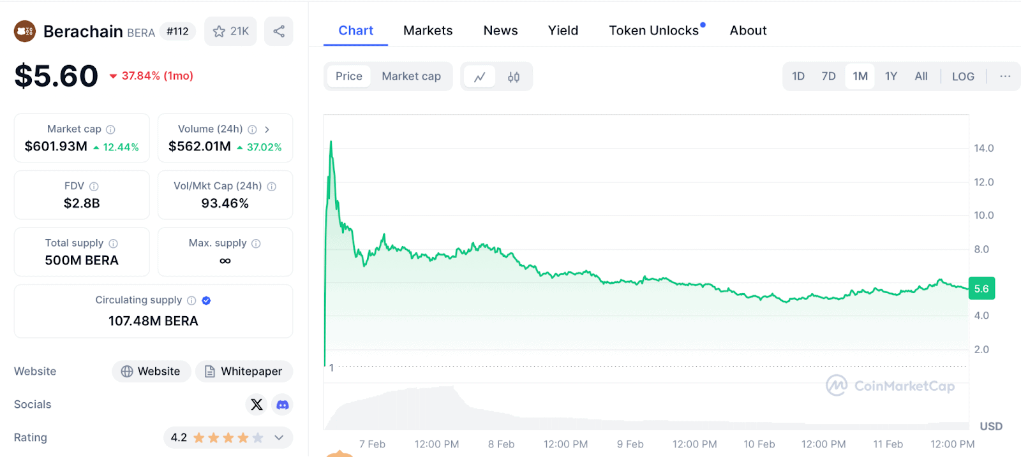Open the chart more-options ellipsis menu
Image resolution: width=1021 pixels, height=457 pixels.
click(x=1005, y=76)
